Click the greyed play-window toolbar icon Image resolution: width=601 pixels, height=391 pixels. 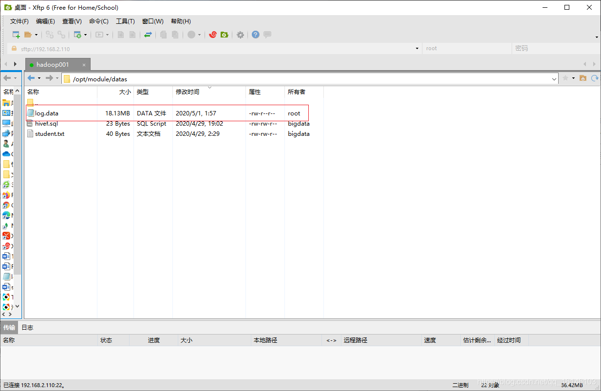coord(99,35)
